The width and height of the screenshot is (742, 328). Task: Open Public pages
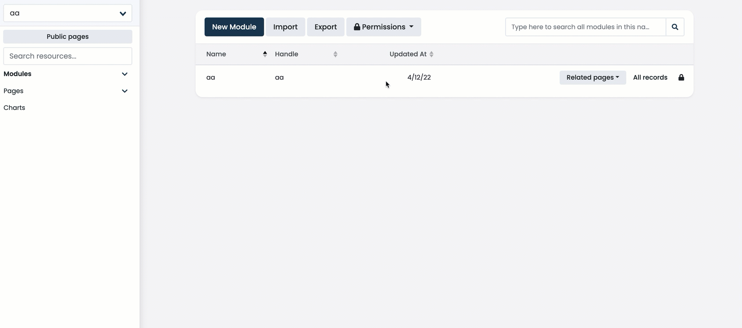coord(68,37)
